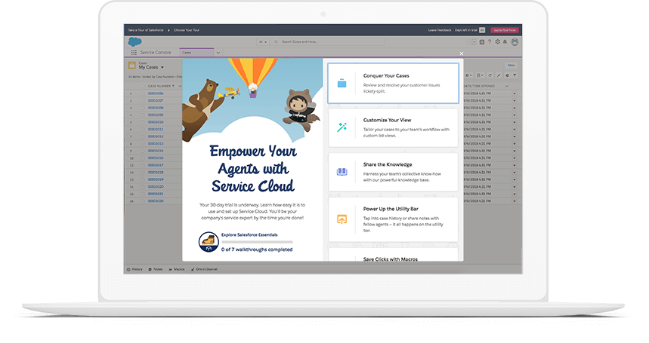
Task: Click the Trailhead badge icon in the walkthrough panel
Action: point(208,240)
